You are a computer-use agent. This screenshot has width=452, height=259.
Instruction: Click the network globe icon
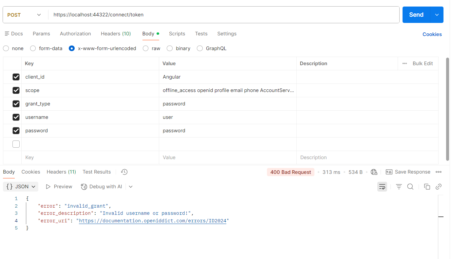[374, 172]
